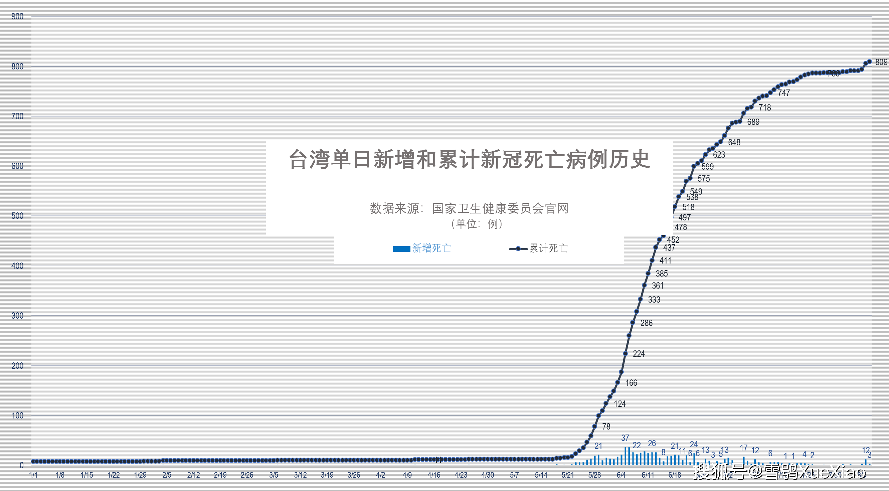The image size is (889, 491).
Task: Click the 648 cumulative data label
Action: 734,143
